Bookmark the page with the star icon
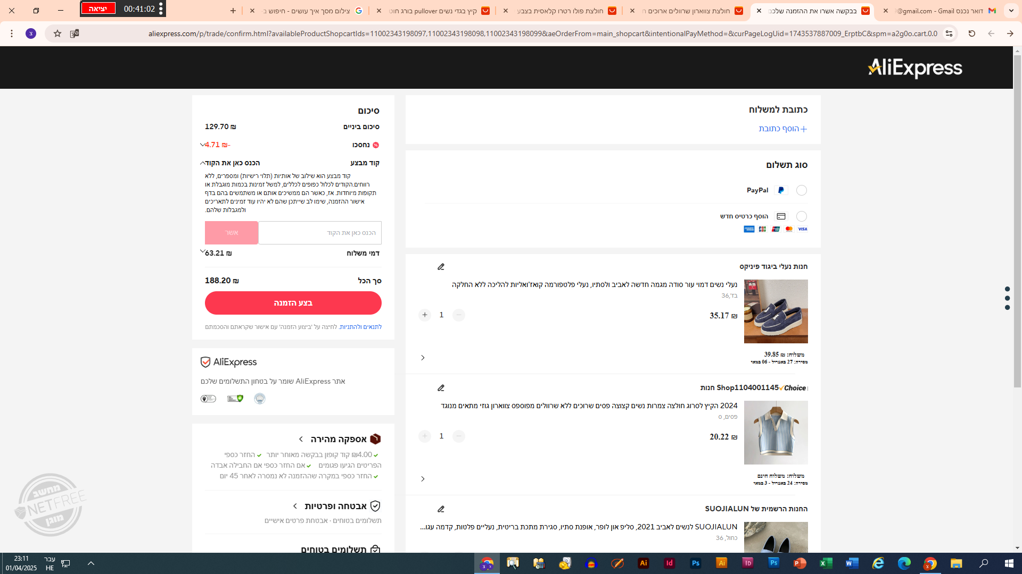1022x574 pixels. 57,33
